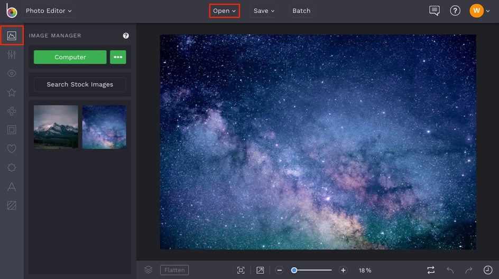Open the Touch Up eye icon panel
The image size is (499, 279).
pyautogui.click(x=12, y=73)
